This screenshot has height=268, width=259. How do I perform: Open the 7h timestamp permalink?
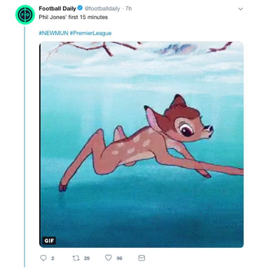(x=128, y=8)
